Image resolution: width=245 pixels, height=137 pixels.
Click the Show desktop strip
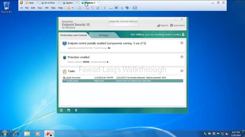click(243, 134)
